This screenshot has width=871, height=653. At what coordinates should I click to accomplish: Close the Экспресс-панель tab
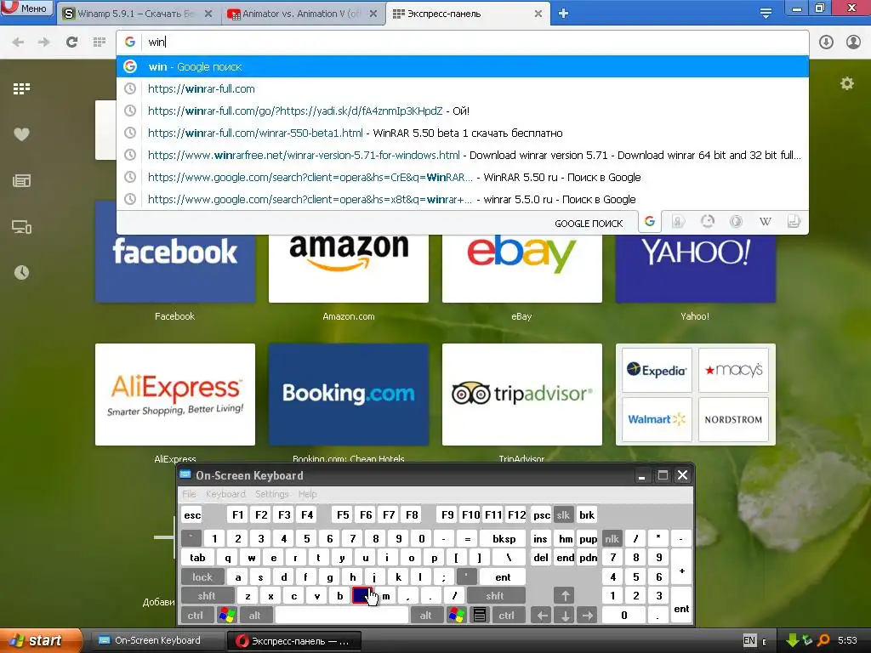pos(538,14)
